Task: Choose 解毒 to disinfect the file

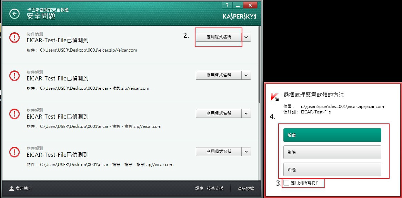Action: pos(332,135)
